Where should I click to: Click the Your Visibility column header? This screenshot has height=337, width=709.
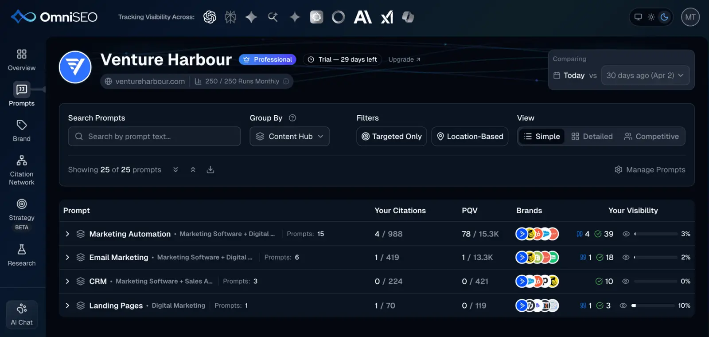pos(633,211)
